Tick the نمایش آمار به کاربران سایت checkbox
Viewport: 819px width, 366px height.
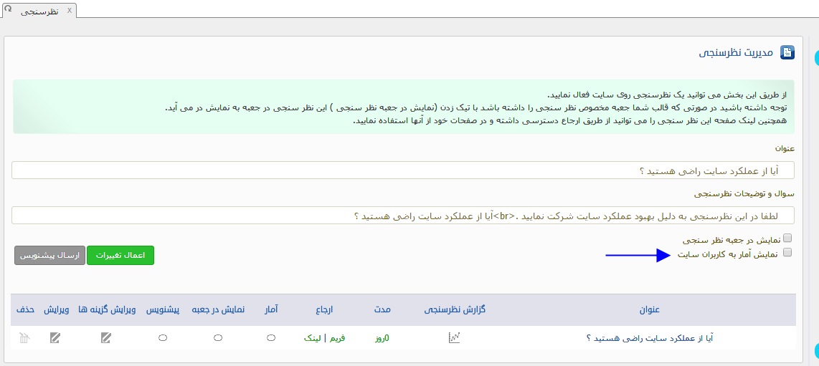787,253
